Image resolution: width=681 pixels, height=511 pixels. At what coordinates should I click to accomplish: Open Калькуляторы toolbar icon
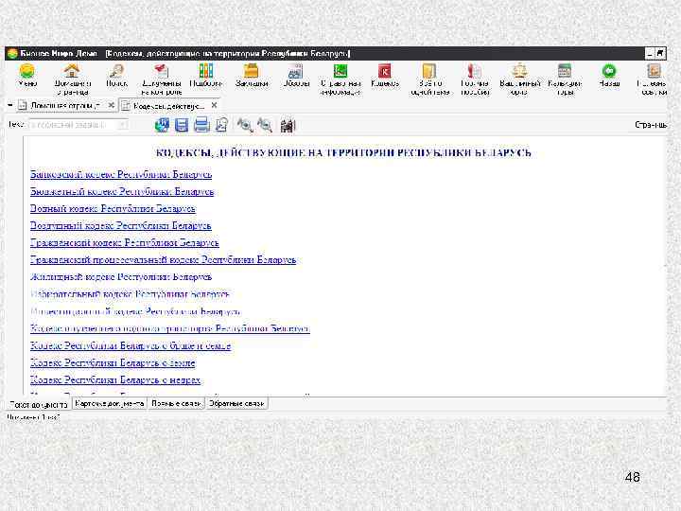pyautogui.click(x=564, y=71)
